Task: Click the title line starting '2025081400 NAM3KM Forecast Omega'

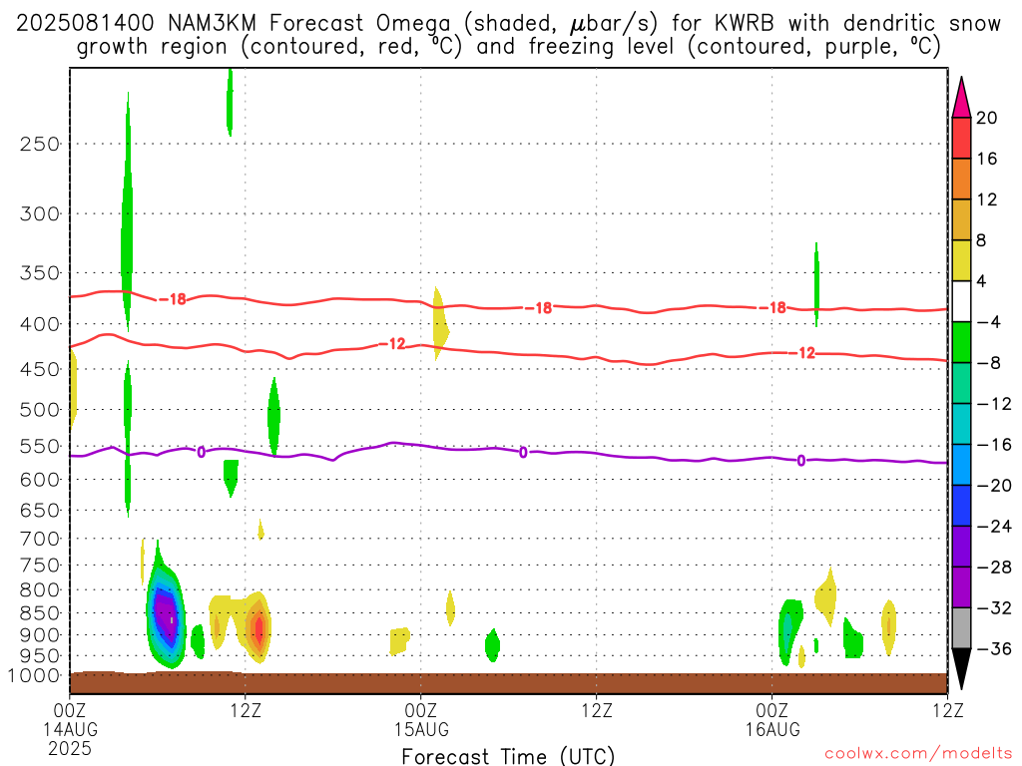Action: coord(508,24)
